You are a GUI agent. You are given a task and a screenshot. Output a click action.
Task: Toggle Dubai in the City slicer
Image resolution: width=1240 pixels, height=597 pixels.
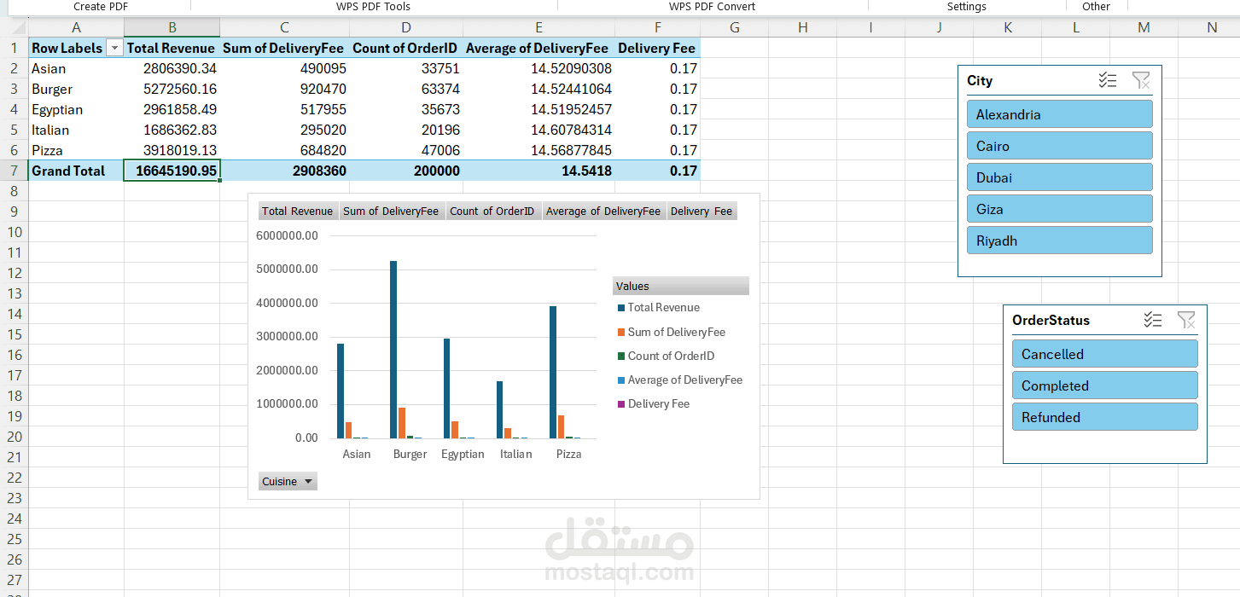coord(1059,177)
